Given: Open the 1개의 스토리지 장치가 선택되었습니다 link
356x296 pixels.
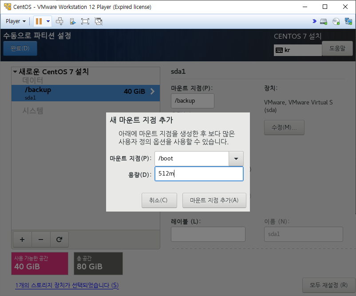Looking at the screenshot, I should coord(67,285).
